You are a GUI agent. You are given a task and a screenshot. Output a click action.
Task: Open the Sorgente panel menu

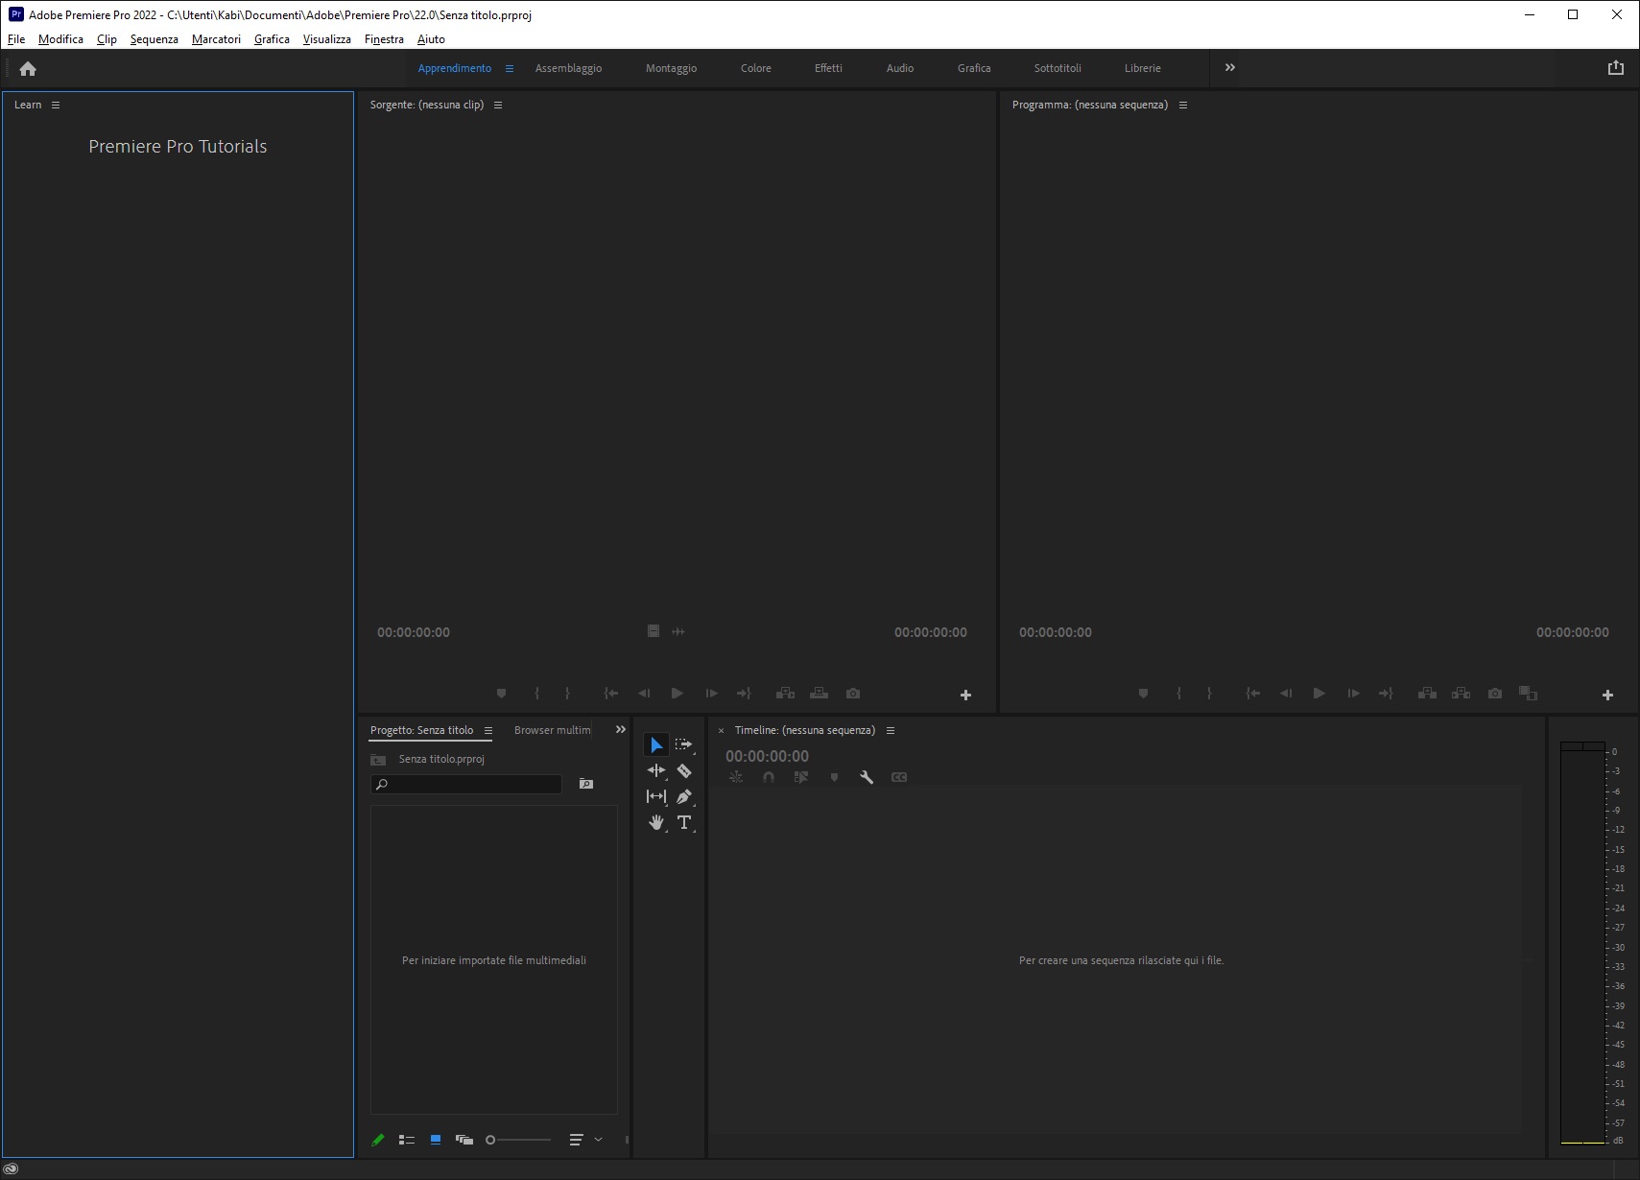coord(498,105)
